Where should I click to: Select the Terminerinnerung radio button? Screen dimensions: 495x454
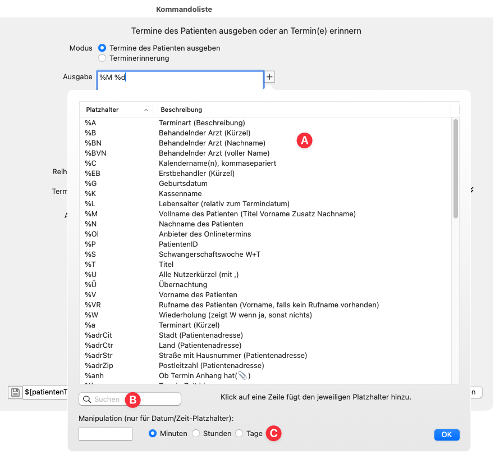pyautogui.click(x=102, y=58)
